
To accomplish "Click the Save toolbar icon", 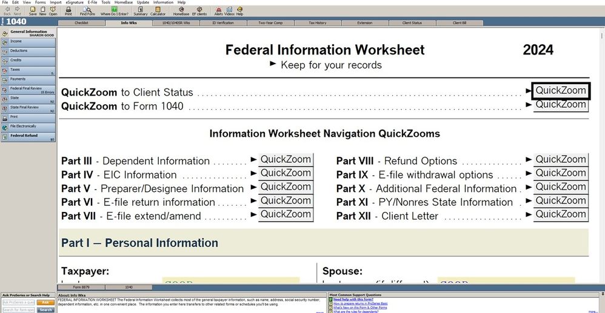I will (x=32, y=11).
